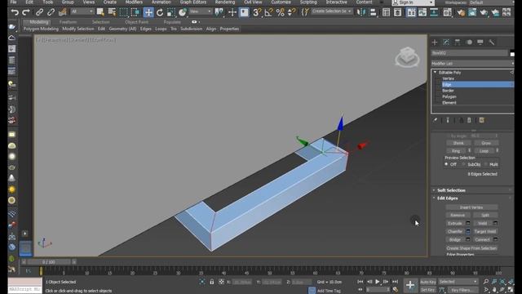Click the ViewCube in the viewport
Viewport: 522px width, 294px height.
point(408,57)
